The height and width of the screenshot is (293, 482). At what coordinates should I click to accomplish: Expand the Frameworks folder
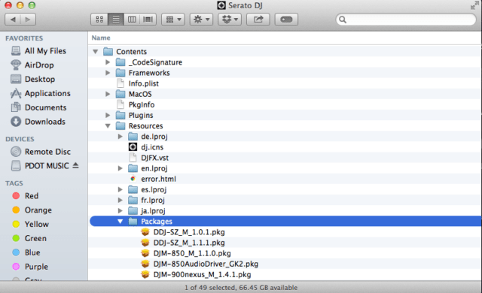coord(108,73)
